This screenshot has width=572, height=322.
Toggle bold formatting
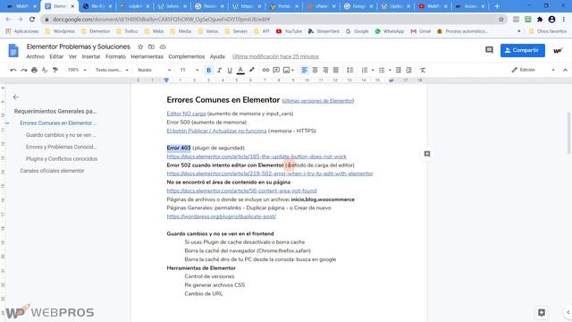[x=208, y=70]
